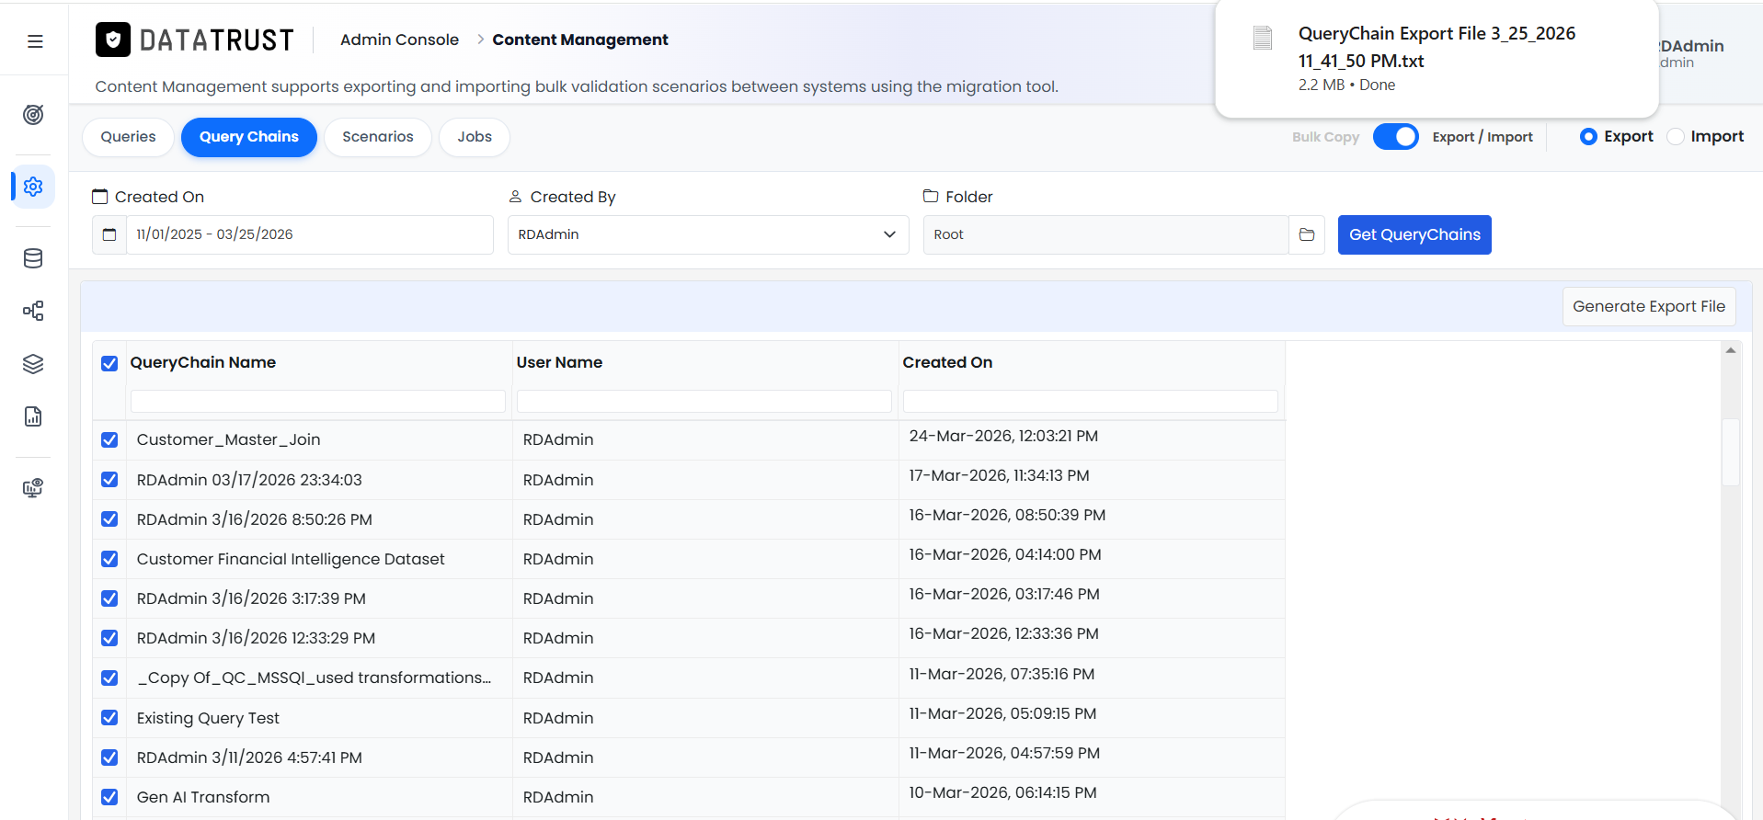Click the table scrollbar up arrow

click(1731, 350)
